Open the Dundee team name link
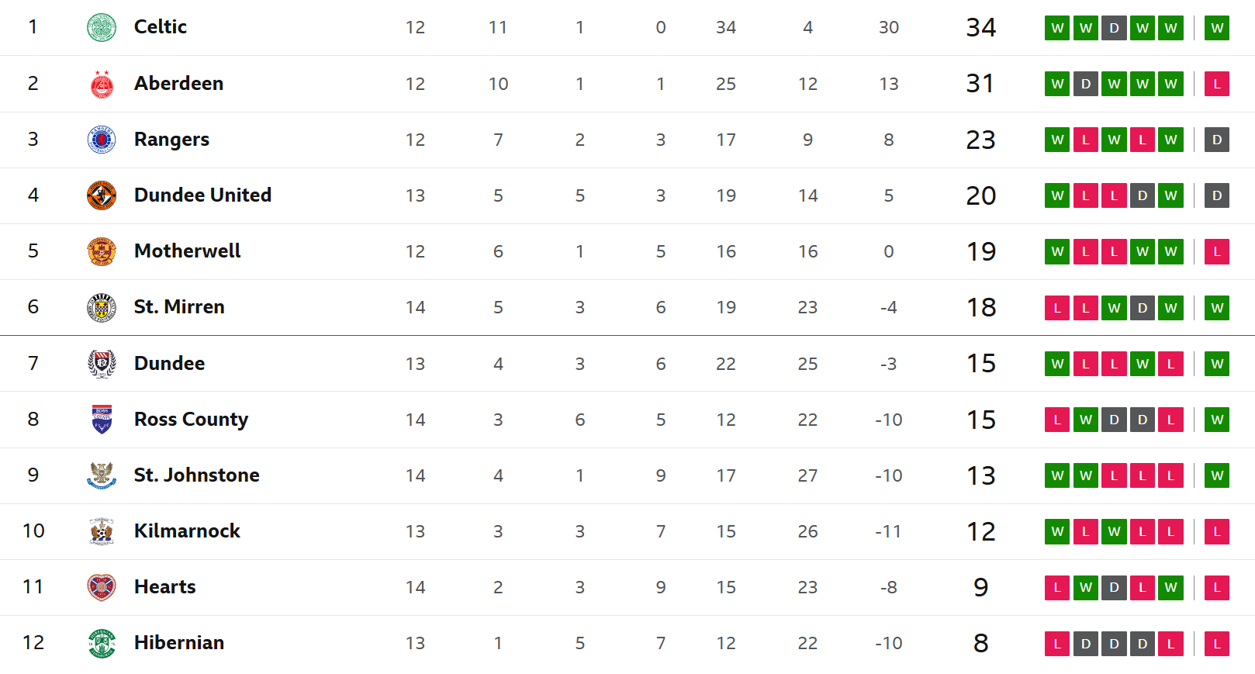This screenshot has width=1255, height=674. 169,364
